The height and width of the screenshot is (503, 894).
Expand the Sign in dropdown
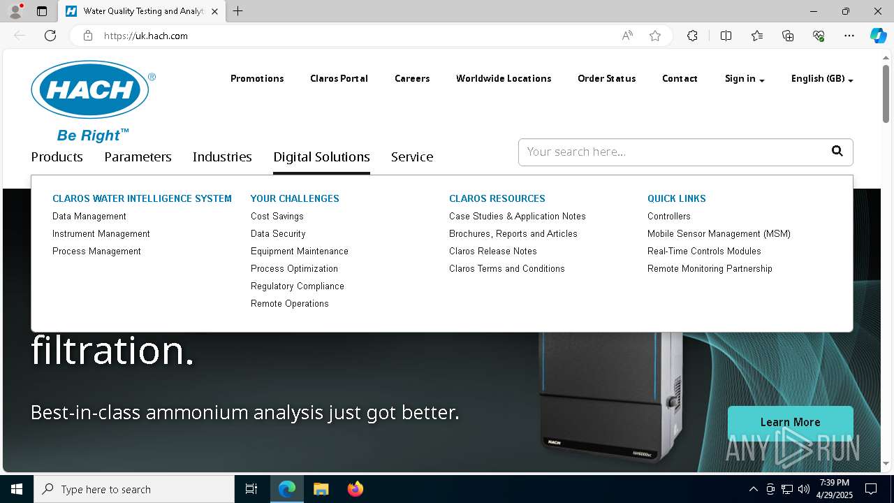click(x=745, y=79)
